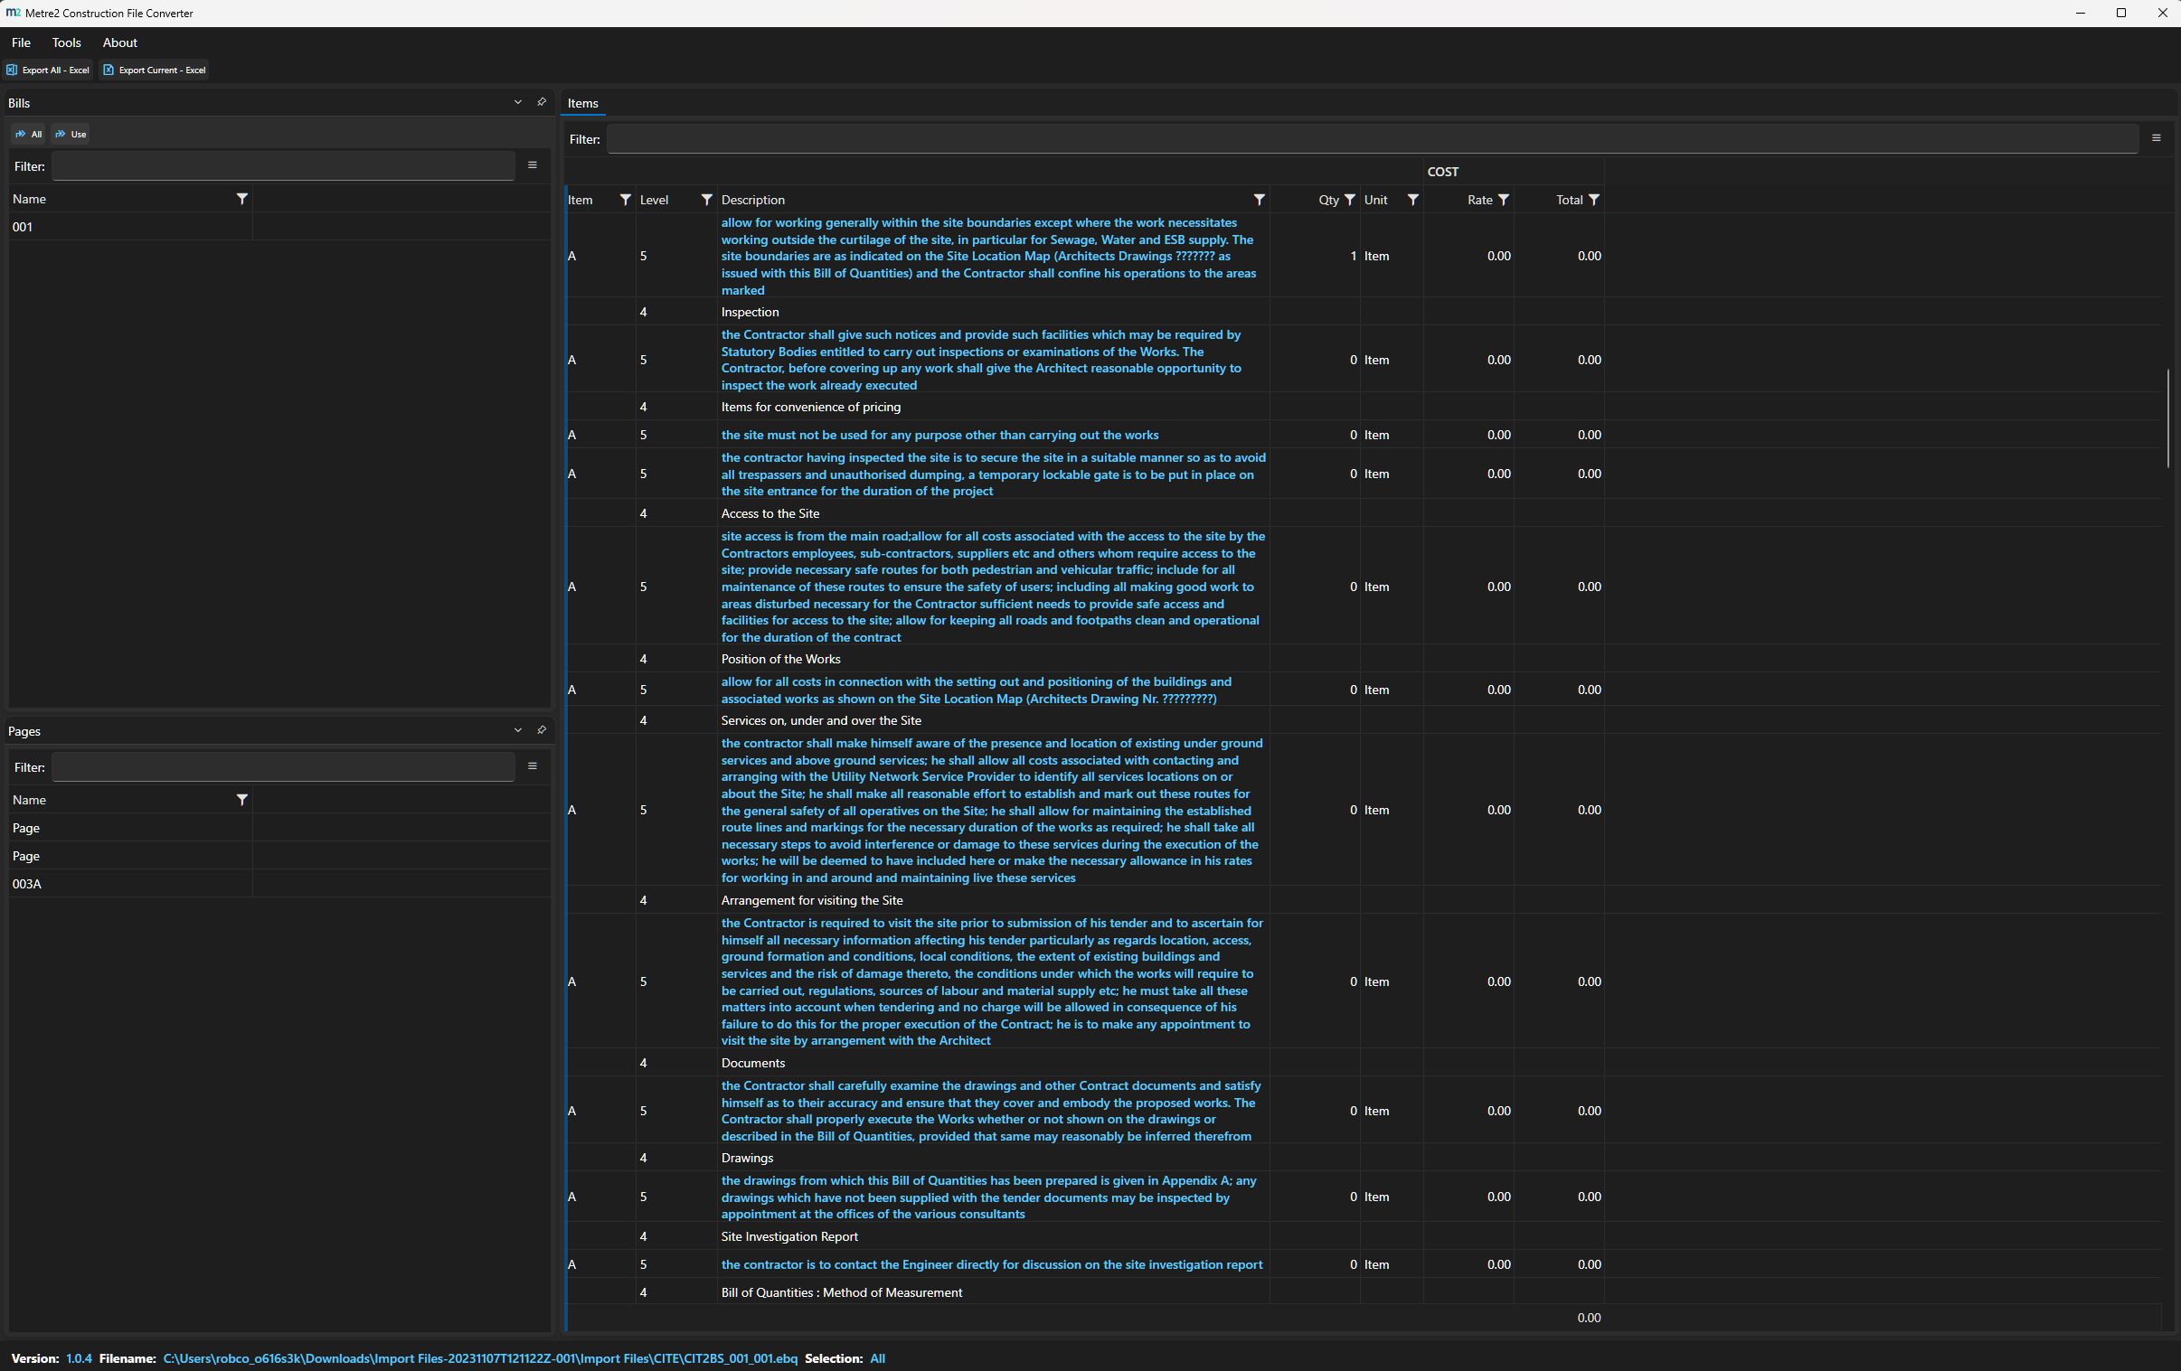2181x1371 pixels.
Task: Click Export All - Excel button
Action: tap(48, 70)
